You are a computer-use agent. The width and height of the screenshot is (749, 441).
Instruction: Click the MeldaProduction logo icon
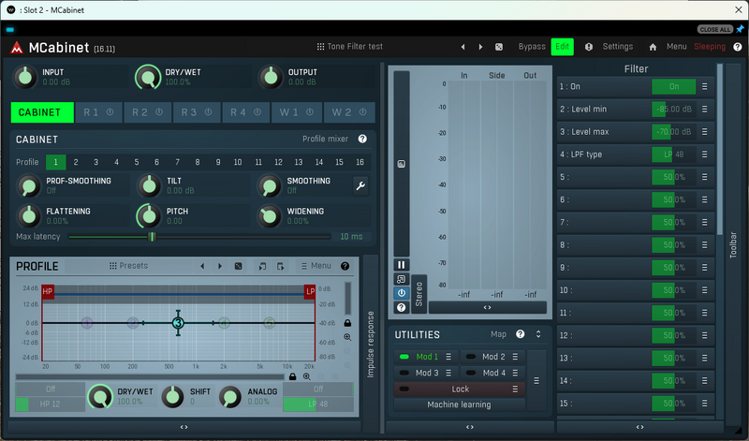tap(17, 48)
